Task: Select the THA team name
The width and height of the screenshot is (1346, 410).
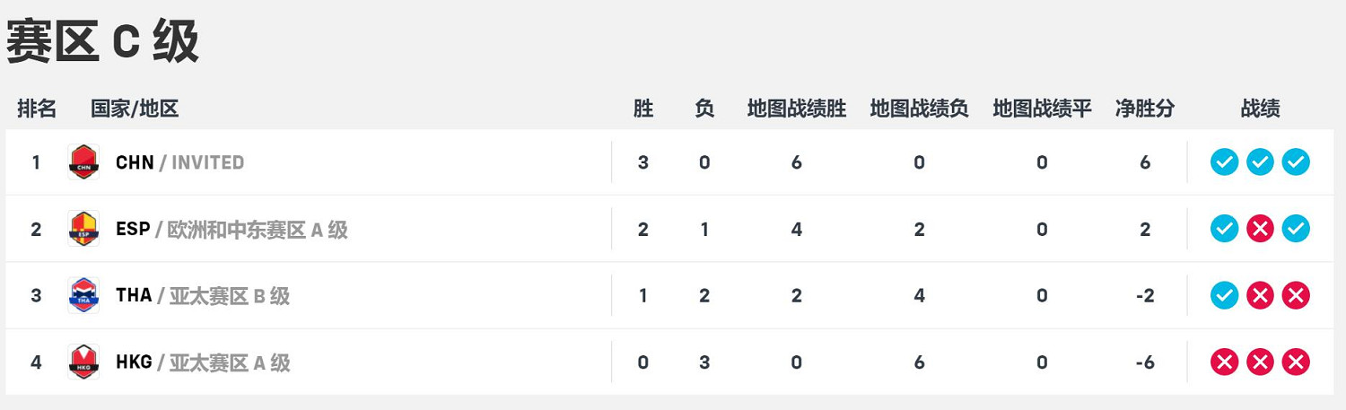Action: (134, 295)
